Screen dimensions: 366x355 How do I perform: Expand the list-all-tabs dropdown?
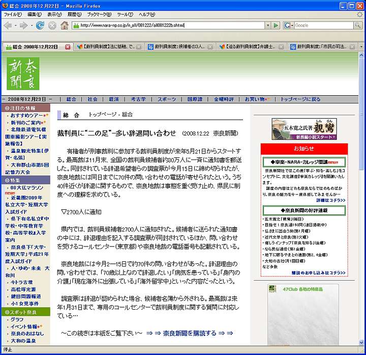pos(361,47)
